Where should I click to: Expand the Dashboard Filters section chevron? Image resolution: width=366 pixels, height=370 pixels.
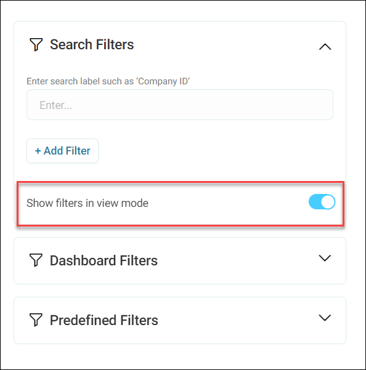coord(325,258)
